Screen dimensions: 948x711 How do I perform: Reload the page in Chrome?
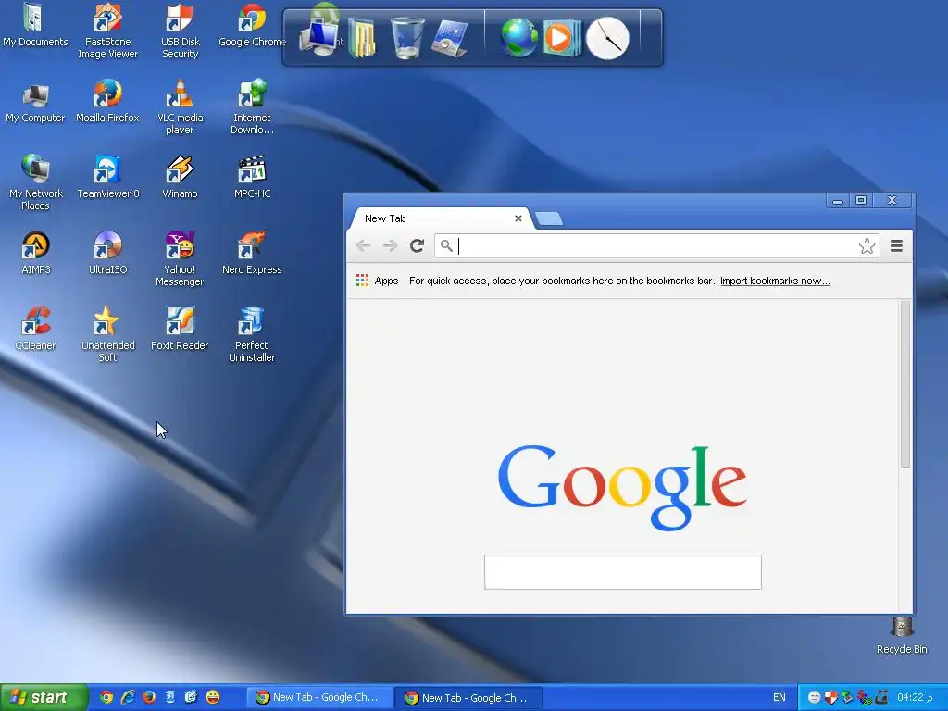tap(417, 245)
